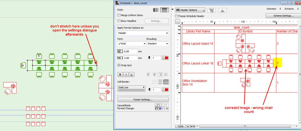Click the horizontal scrollbar of the schedule

click(x=245, y=126)
